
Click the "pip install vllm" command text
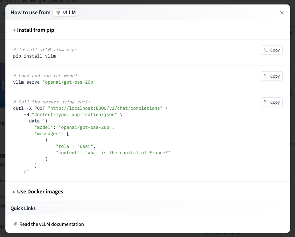click(x=34, y=56)
